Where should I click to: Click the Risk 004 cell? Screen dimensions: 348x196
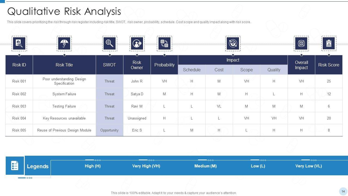[x=19, y=118]
